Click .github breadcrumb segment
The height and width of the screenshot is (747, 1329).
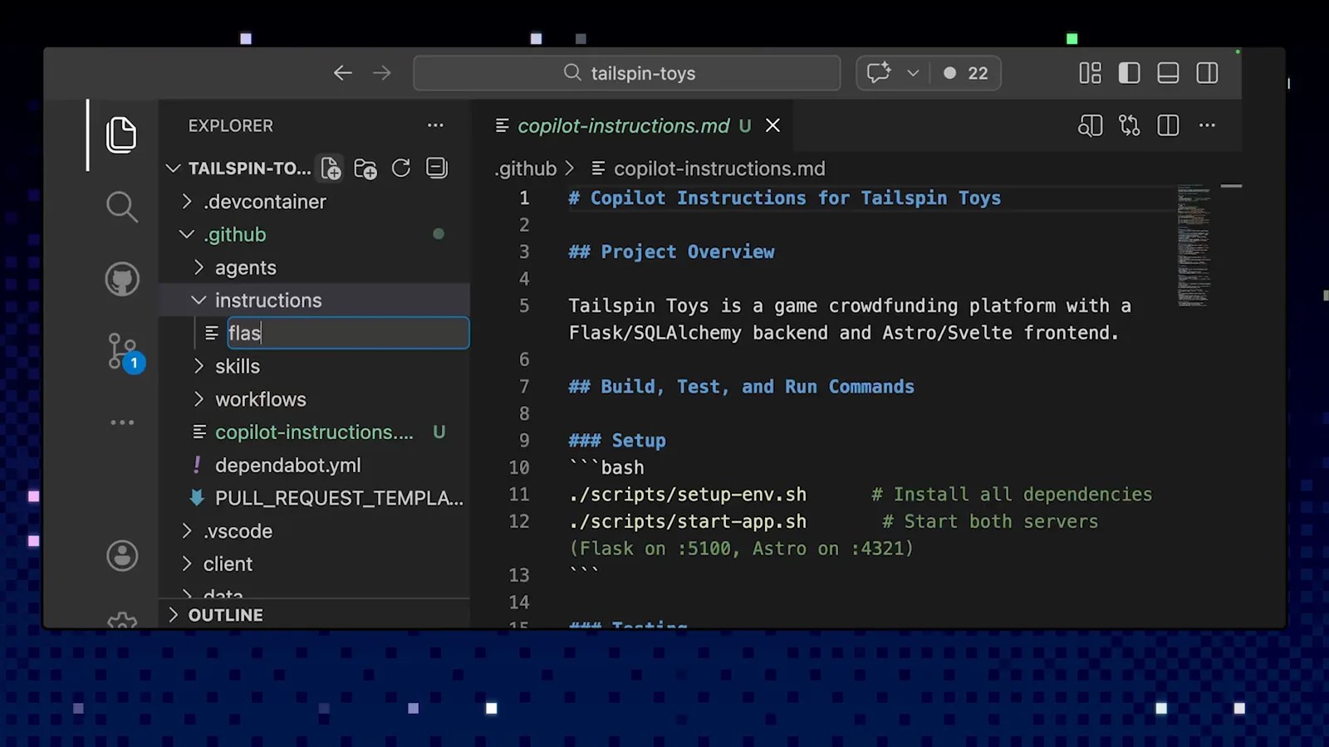[526, 168]
